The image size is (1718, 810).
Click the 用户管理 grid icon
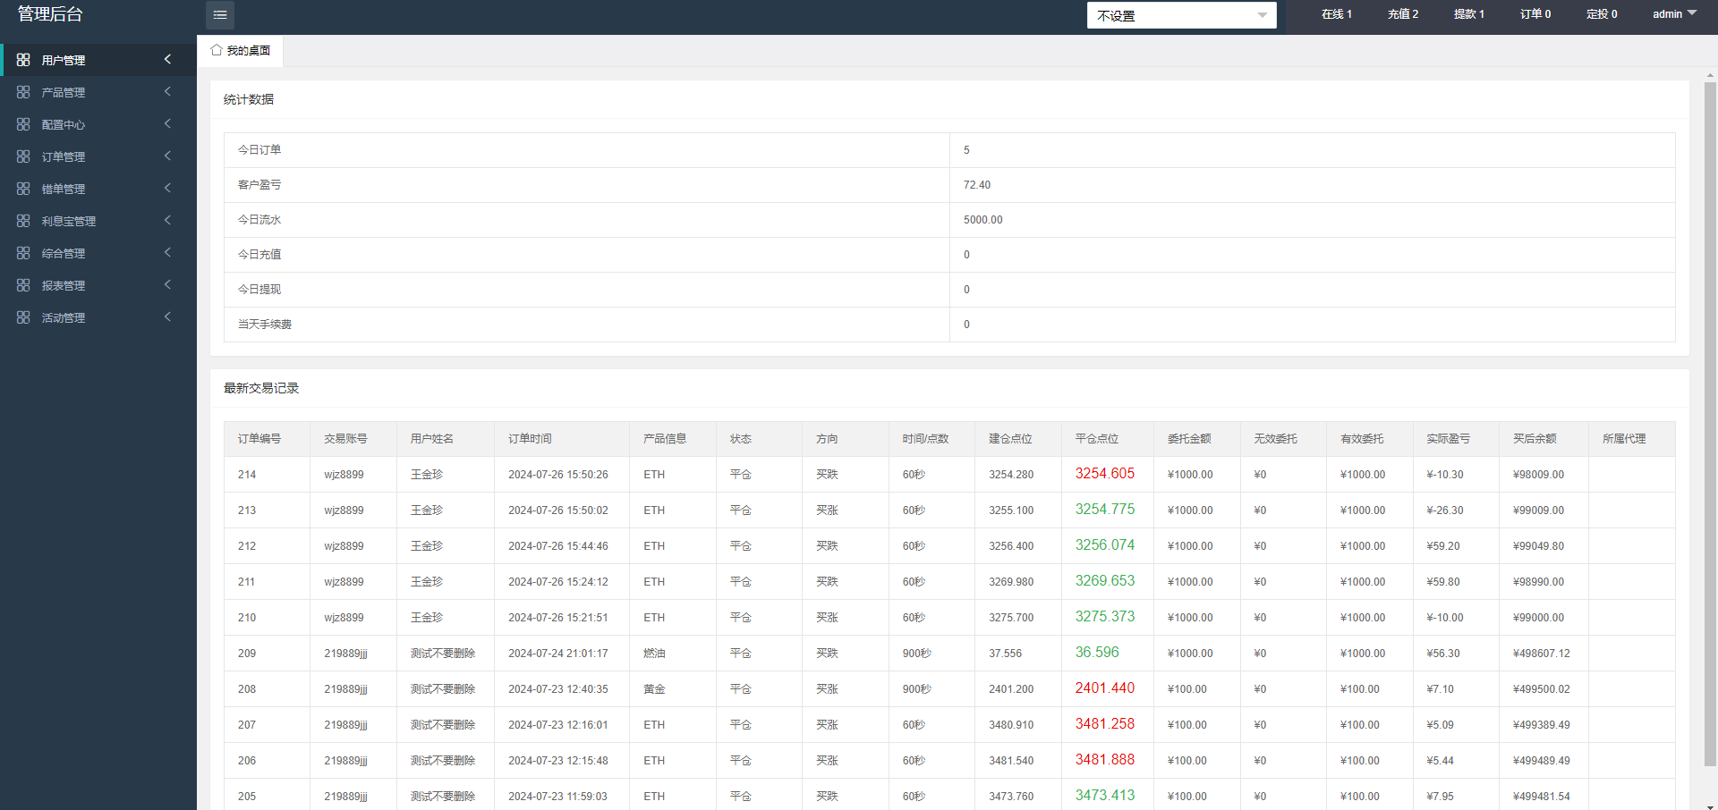pyautogui.click(x=23, y=60)
